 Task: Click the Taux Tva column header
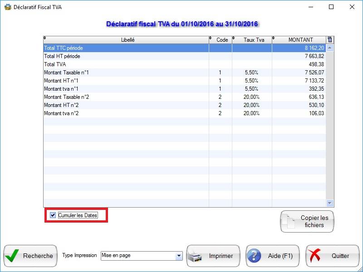click(x=254, y=40)
